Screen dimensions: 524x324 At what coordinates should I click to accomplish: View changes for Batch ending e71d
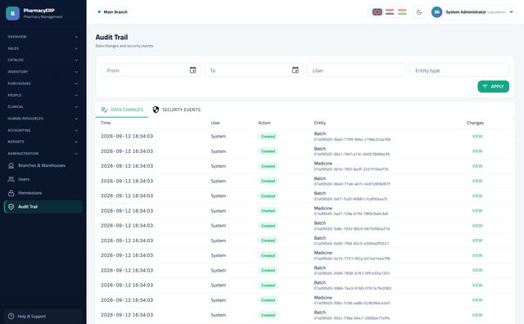click(477, 226)
